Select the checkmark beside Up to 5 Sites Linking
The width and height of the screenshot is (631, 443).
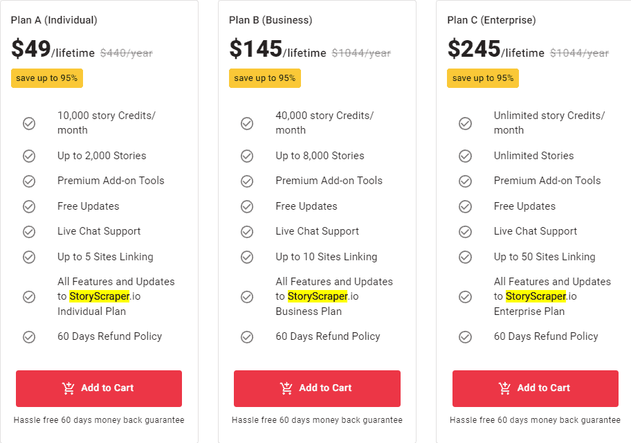point(29,257)
